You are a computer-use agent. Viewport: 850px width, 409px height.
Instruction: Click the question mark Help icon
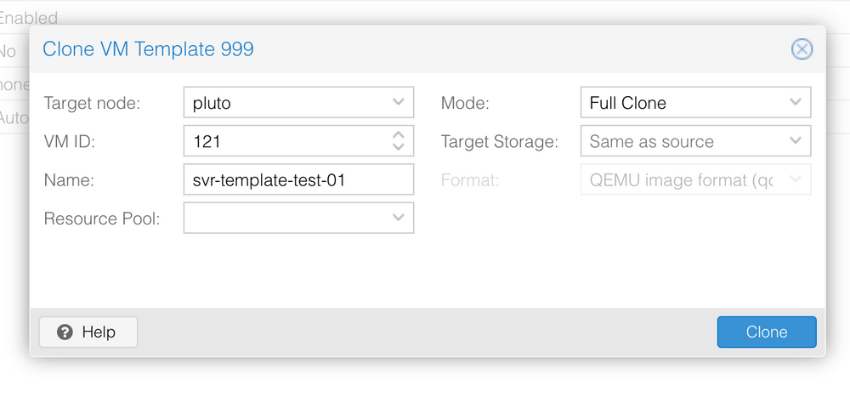pyautogui.click(x=65, y=332)
